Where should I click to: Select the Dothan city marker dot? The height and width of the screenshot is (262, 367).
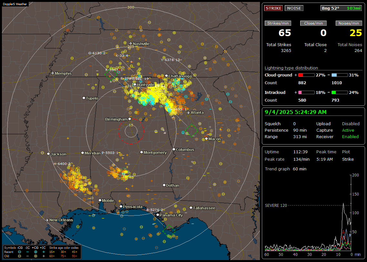tap(164, 185)
